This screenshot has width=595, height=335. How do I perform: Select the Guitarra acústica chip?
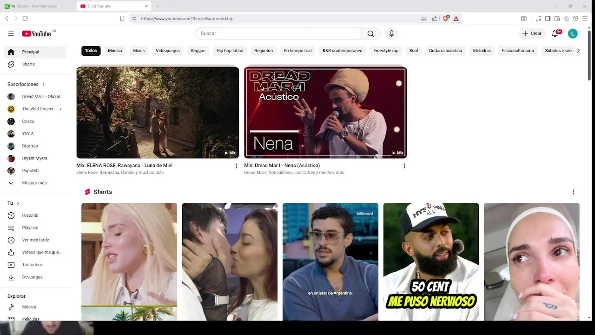click(x=445, y=51)
